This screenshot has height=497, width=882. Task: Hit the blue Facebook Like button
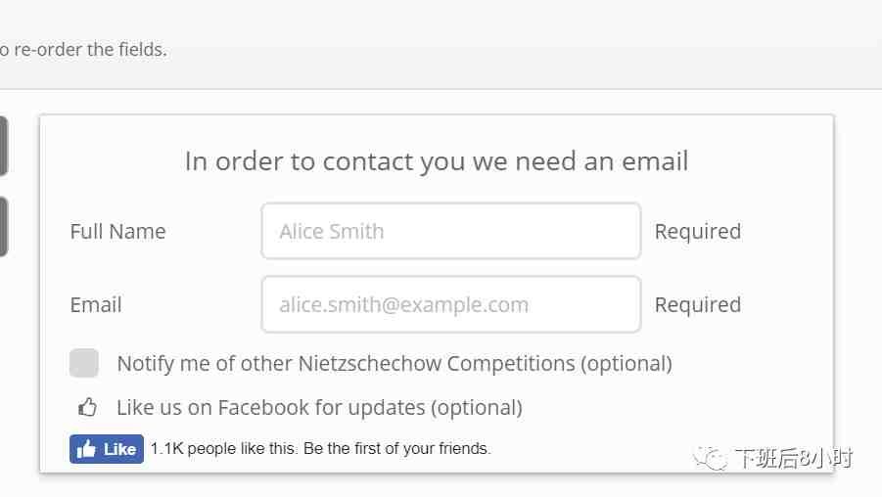107,449
